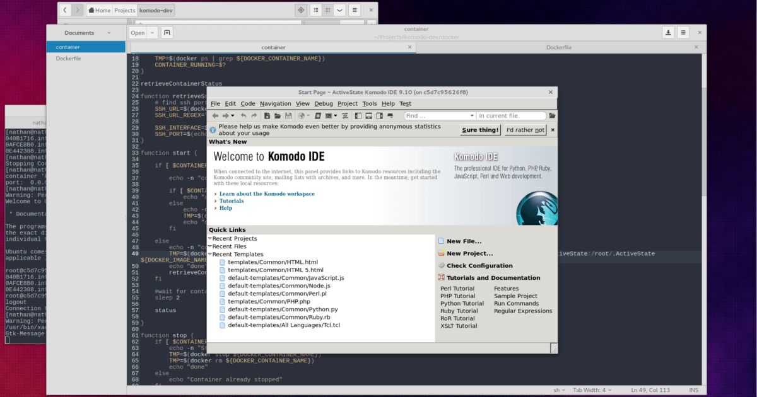Collapse the Recent Templates tree section
Viewport: 757px width, 397px height.
210,254
